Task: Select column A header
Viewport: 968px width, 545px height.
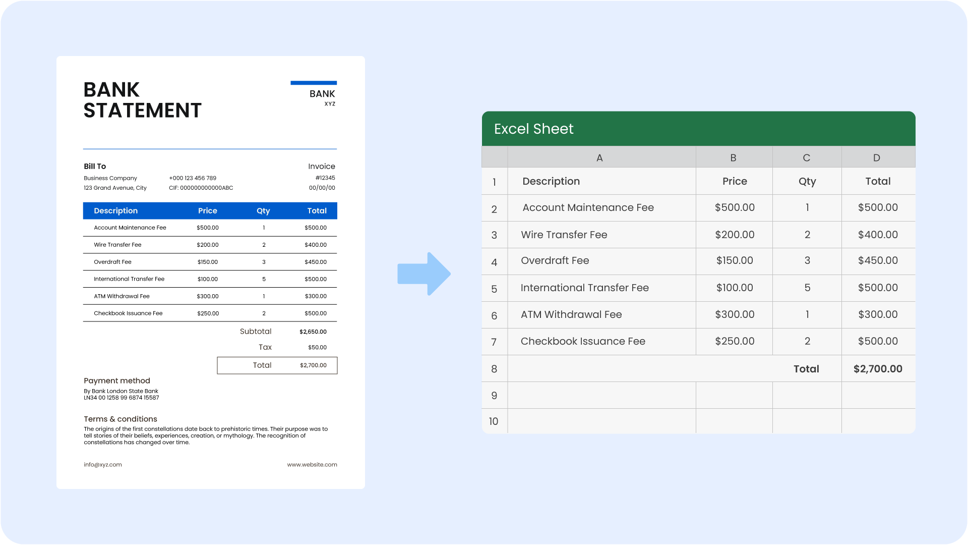Action: [599, 157]
